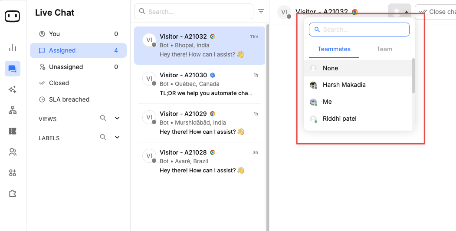Click the Chrome icon beside Visitor - A21028
This screenshot has height=231, width=456.
(x=213, y=152)
